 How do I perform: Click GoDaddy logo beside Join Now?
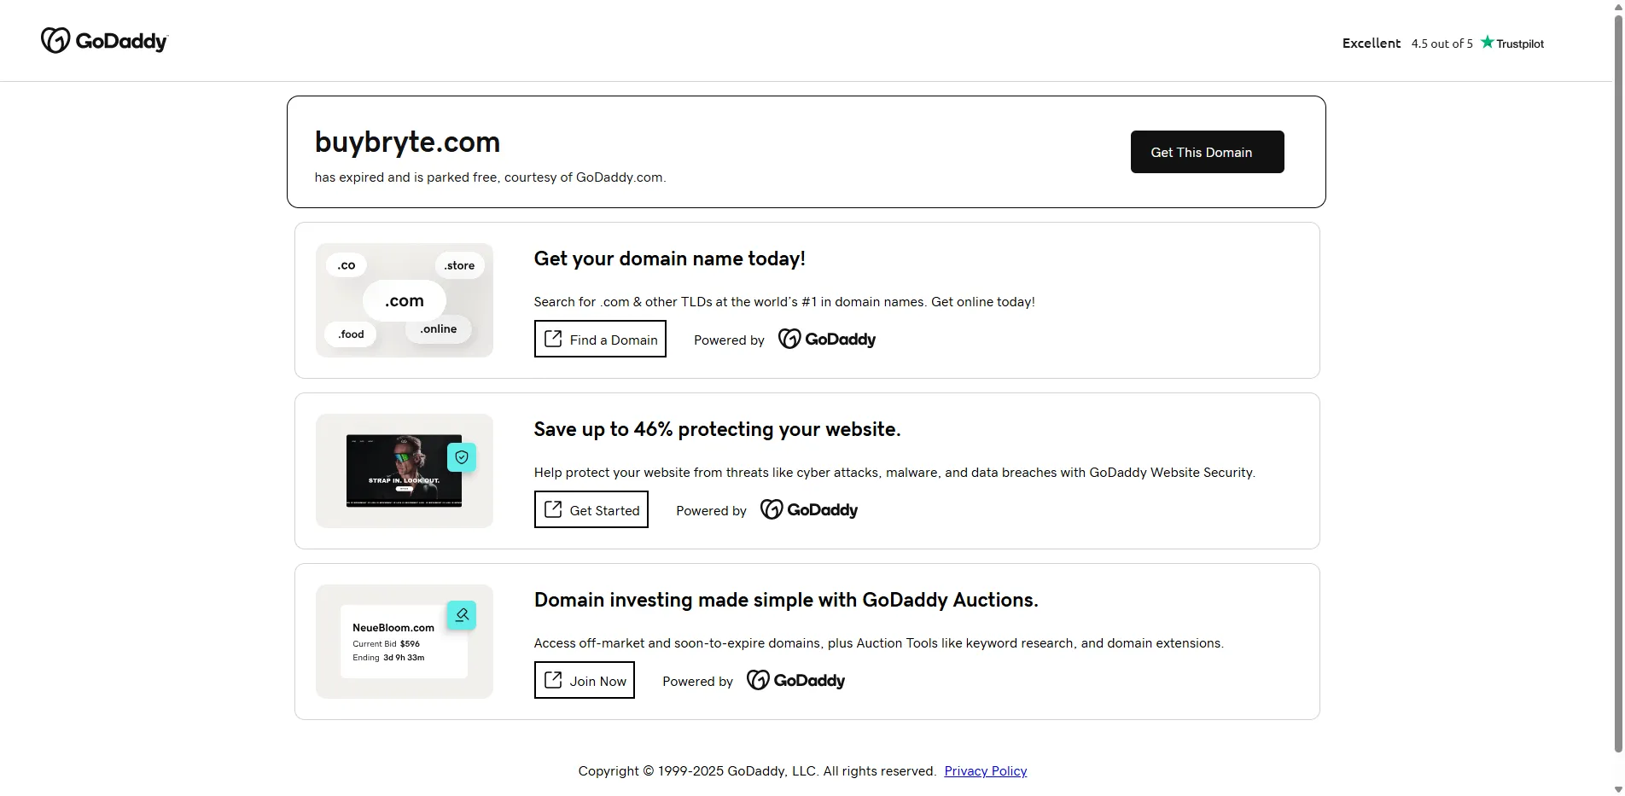[795, 681]
